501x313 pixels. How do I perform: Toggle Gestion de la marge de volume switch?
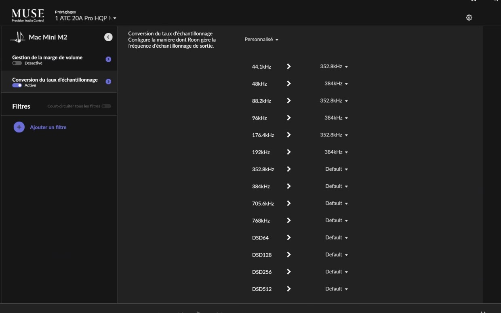(17, 63)
